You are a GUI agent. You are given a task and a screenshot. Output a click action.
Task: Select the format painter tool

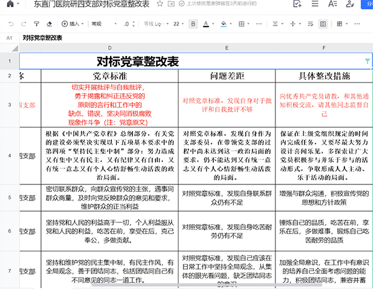point(36,24)
